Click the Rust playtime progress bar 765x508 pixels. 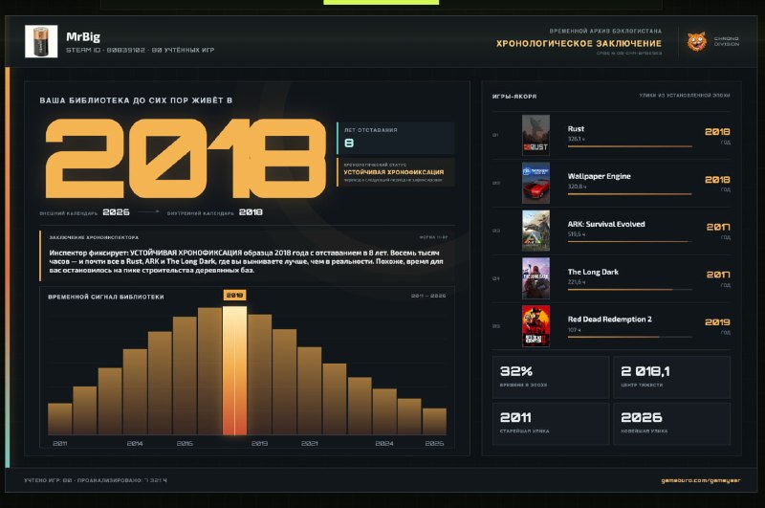630,146
